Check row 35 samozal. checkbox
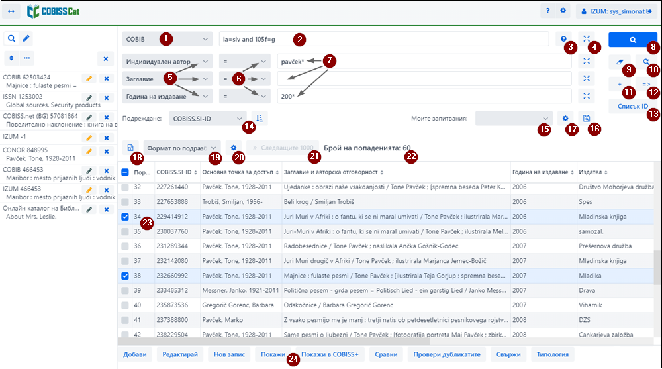The image size is (662, 369). [125, 231]
